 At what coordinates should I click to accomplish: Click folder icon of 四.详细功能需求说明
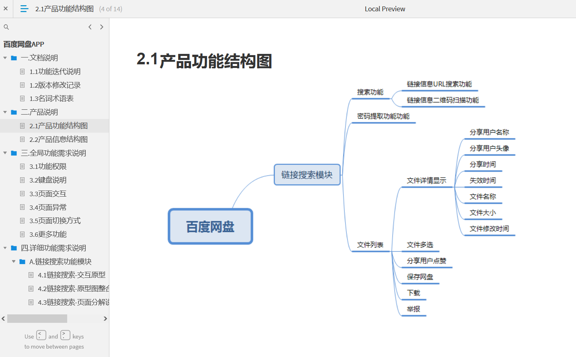click(14, 248)
